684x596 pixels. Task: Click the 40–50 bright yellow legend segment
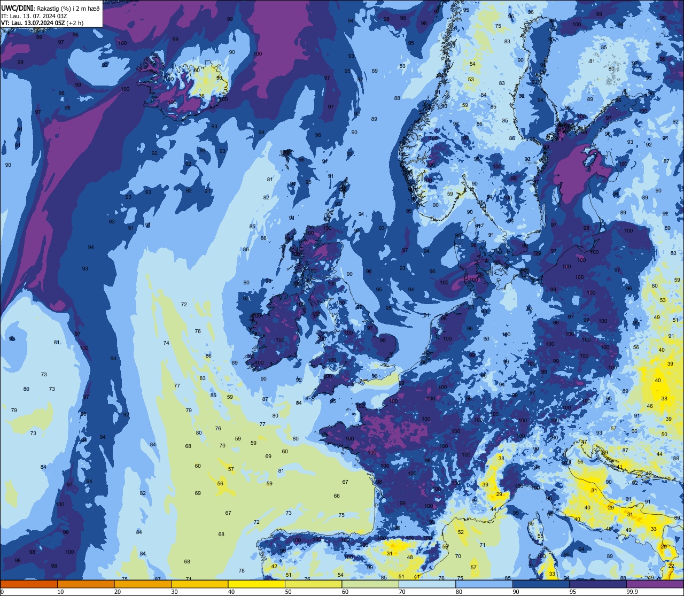256,584
